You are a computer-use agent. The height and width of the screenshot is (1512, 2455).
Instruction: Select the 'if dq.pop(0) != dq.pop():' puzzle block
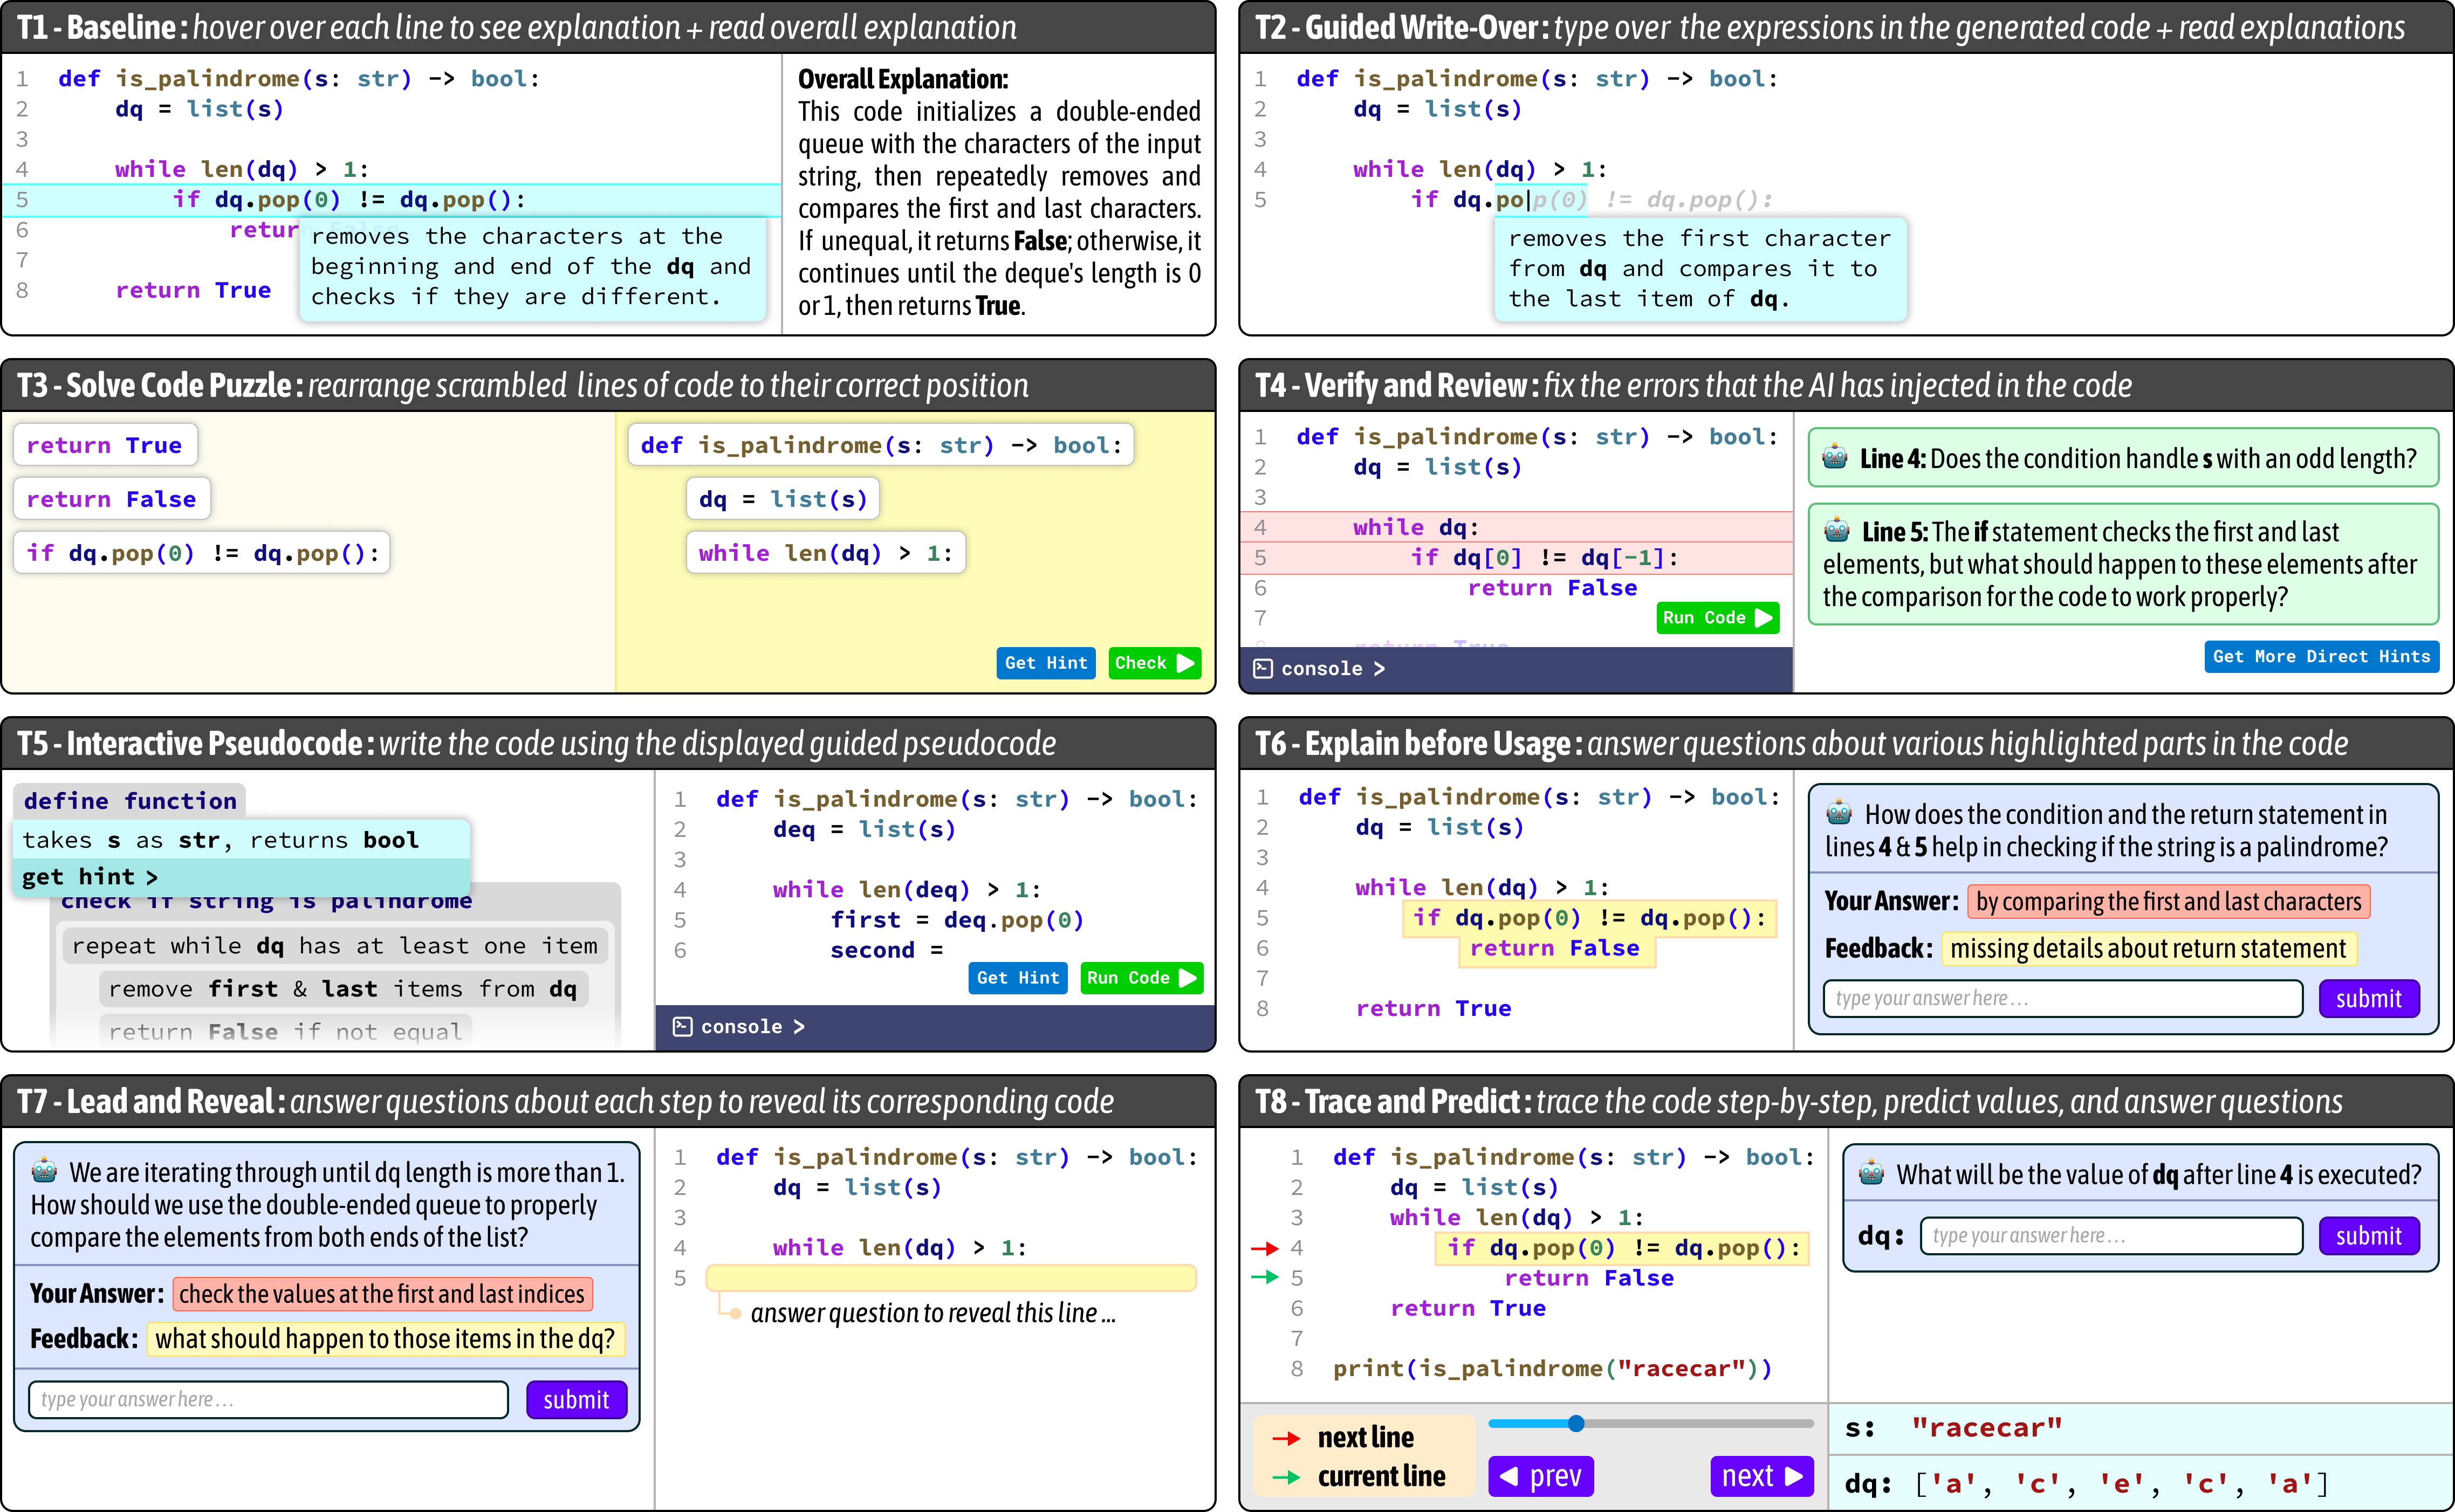[202, 553]
